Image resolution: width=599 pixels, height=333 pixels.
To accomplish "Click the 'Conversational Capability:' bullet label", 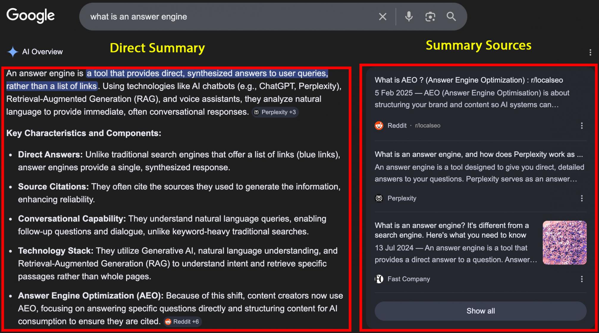I will click(x=72, y=219).
